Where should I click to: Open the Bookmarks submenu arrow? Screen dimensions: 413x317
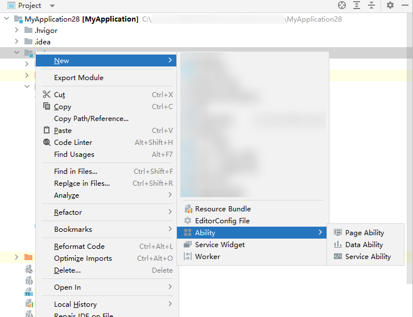click(x=170, y=229)
